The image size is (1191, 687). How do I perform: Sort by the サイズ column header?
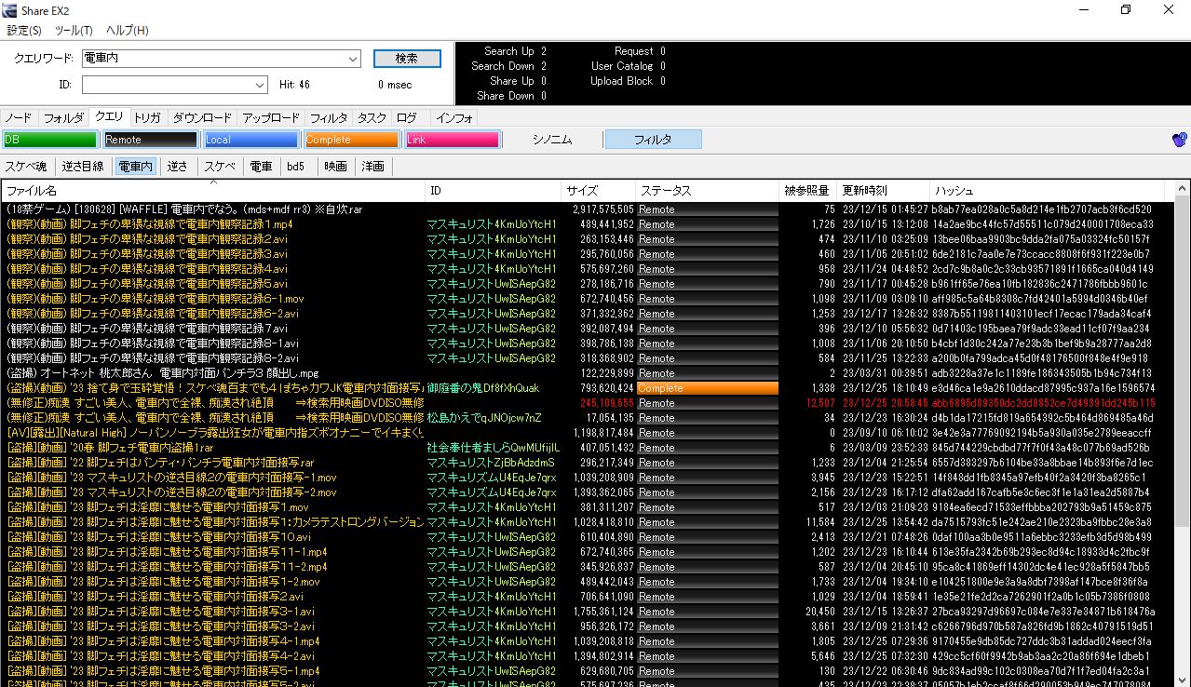[x=581, y=191]
